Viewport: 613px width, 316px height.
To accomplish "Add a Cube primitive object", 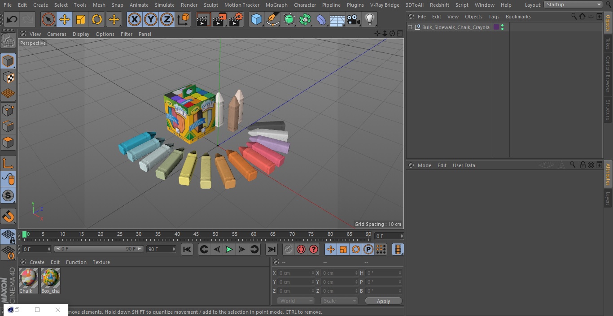I will pos(256,19).
